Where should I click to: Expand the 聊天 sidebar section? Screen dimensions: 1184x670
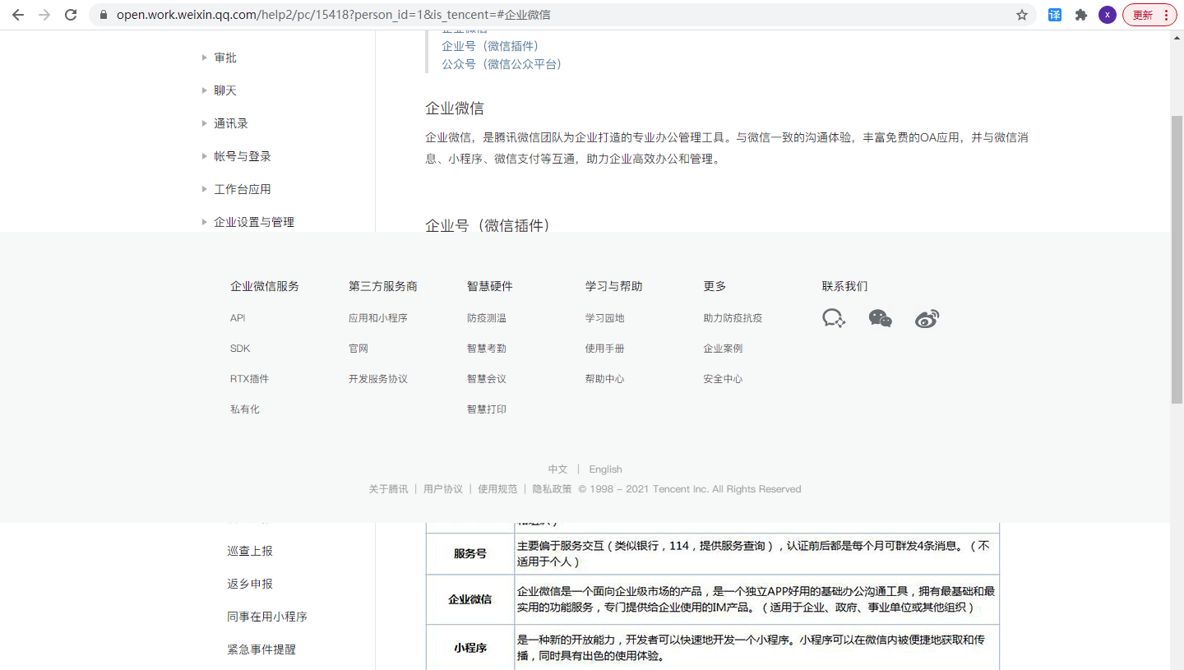coord(225,90)
